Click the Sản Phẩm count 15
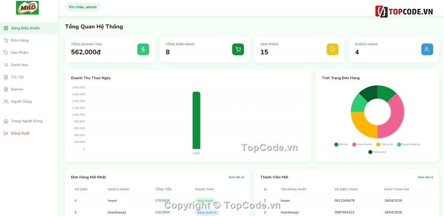 [x=264, y=52]
